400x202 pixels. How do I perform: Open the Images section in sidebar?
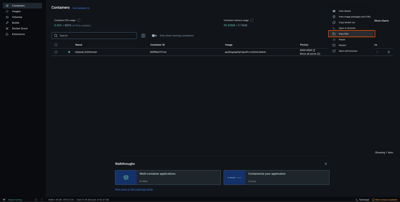point(16,11)
